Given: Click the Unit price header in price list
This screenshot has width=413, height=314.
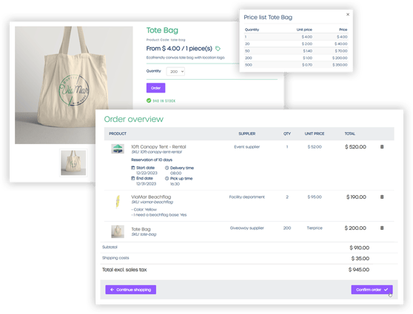Looking at the screenshot, I should [304, 30].
